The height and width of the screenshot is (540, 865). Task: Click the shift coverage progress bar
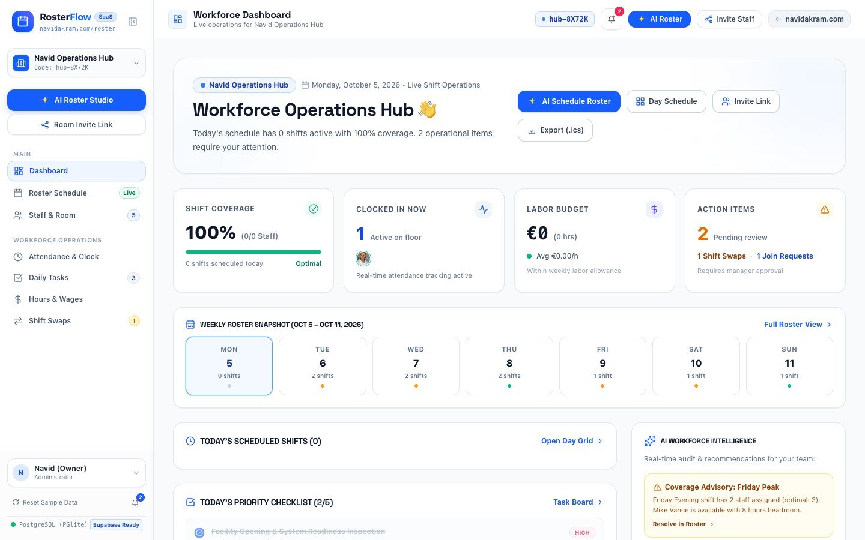point(253,252)
